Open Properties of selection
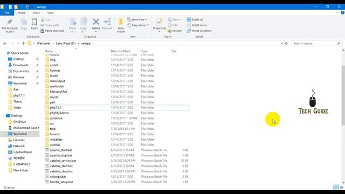 coord(160,24)
